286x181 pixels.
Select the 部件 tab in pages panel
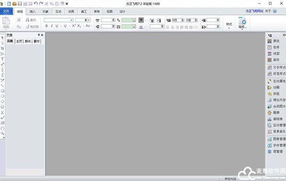pos(27,41)
